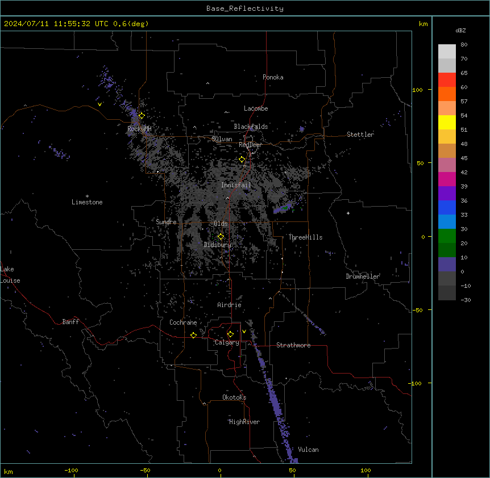Click the Airdrie city label
The image size is (490, 478).
[x=230, y=305]
